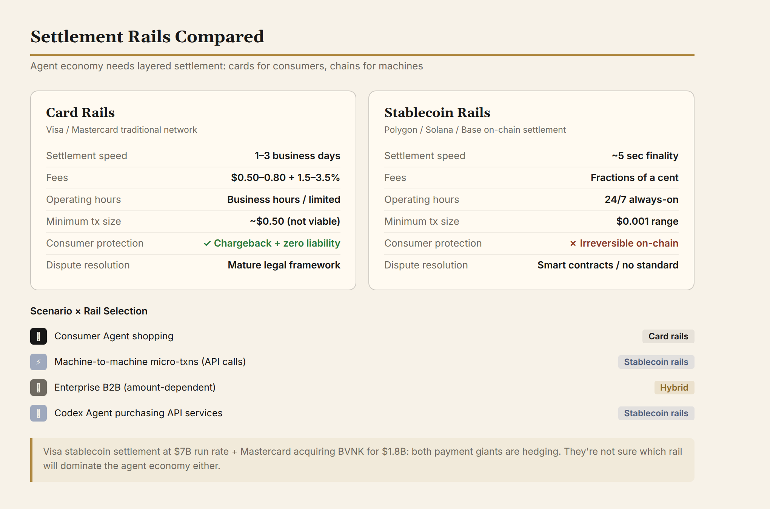Click '~5 sec finality' value
Screen dimensions: 770x509
[645, 156]
